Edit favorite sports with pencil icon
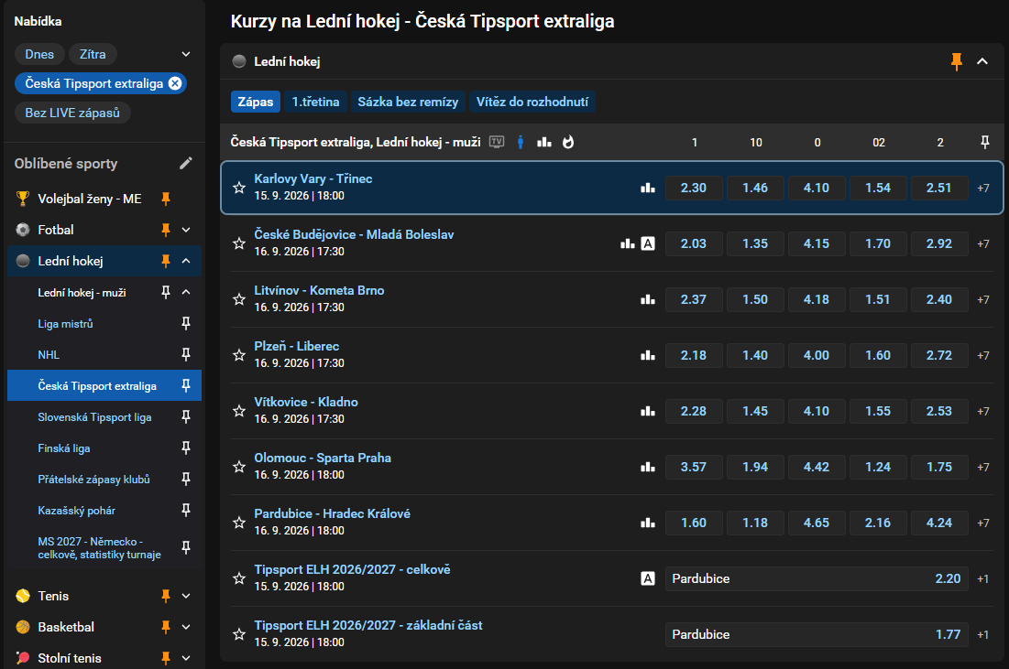The height and width of the screenshot is (669, 1009). pos(185,163)
